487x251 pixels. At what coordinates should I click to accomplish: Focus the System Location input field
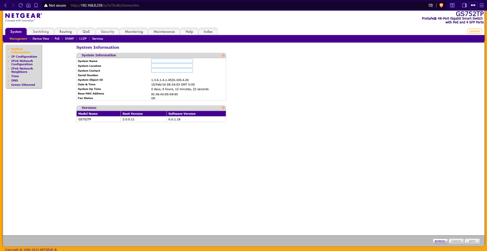tap(172, 66)
